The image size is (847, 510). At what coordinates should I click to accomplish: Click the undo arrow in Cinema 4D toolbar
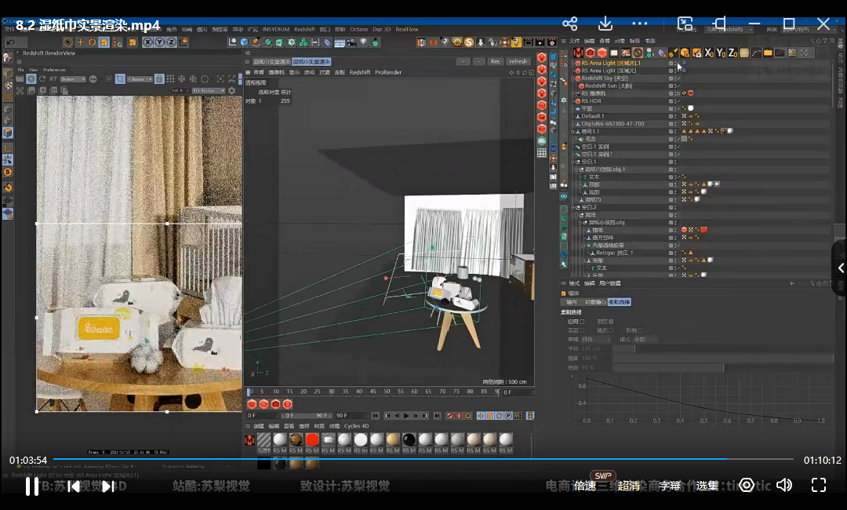10,42
